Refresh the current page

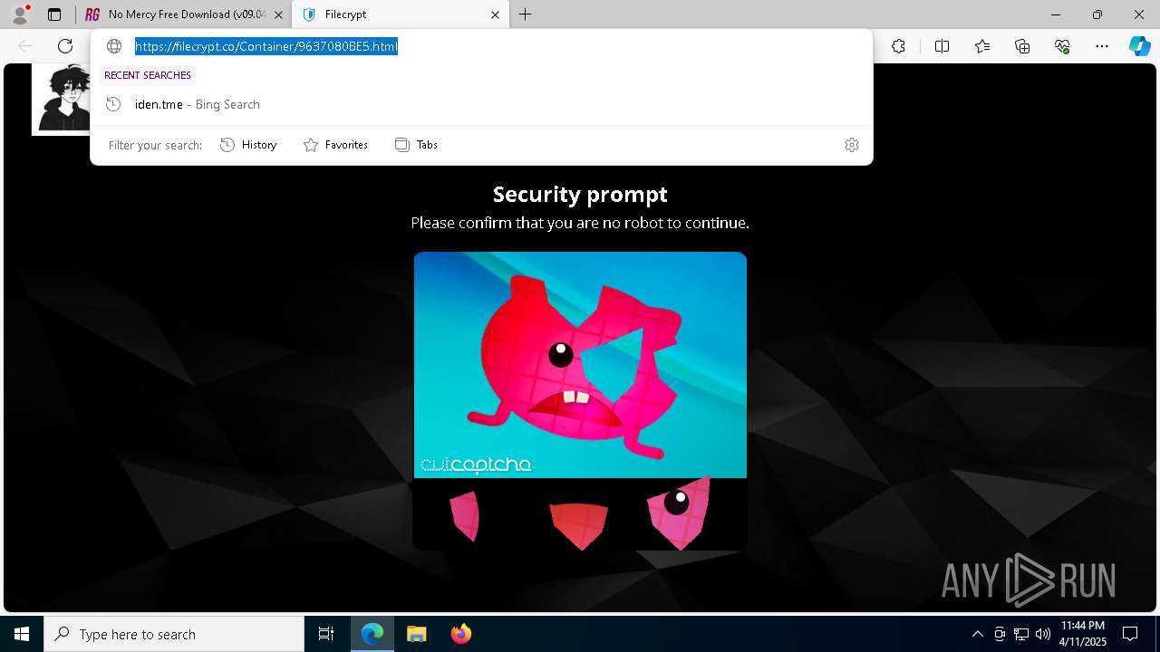click(x=65, y=46)
